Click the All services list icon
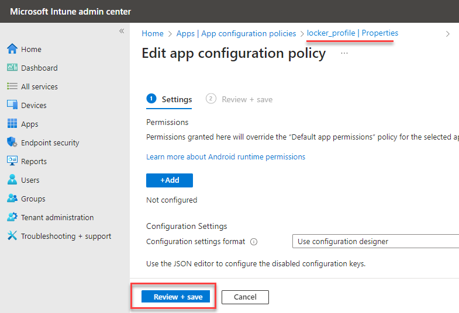This screenshot has width=459, height=313. 12,86
